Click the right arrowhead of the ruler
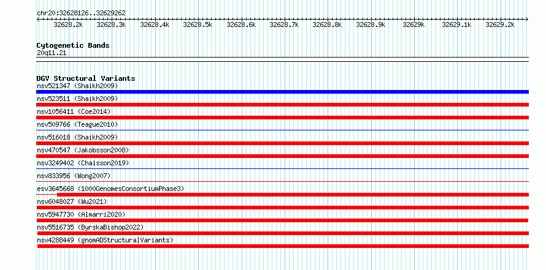 [x=527, y=20]
